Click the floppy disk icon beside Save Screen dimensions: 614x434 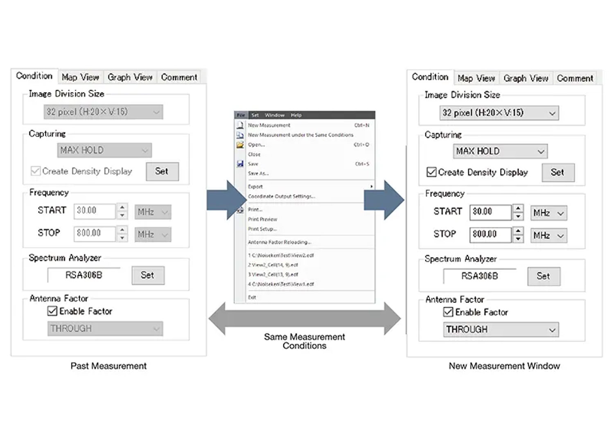pyautogui.click(x=240, y=164)
